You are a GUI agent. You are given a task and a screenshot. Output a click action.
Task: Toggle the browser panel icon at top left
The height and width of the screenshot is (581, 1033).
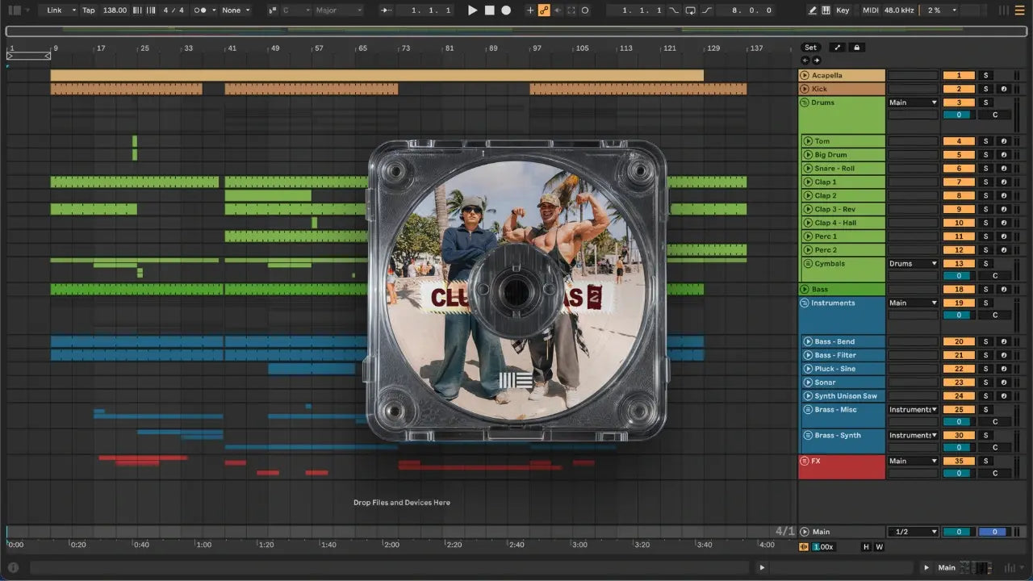pyautogui.click(x=15, y=10)
